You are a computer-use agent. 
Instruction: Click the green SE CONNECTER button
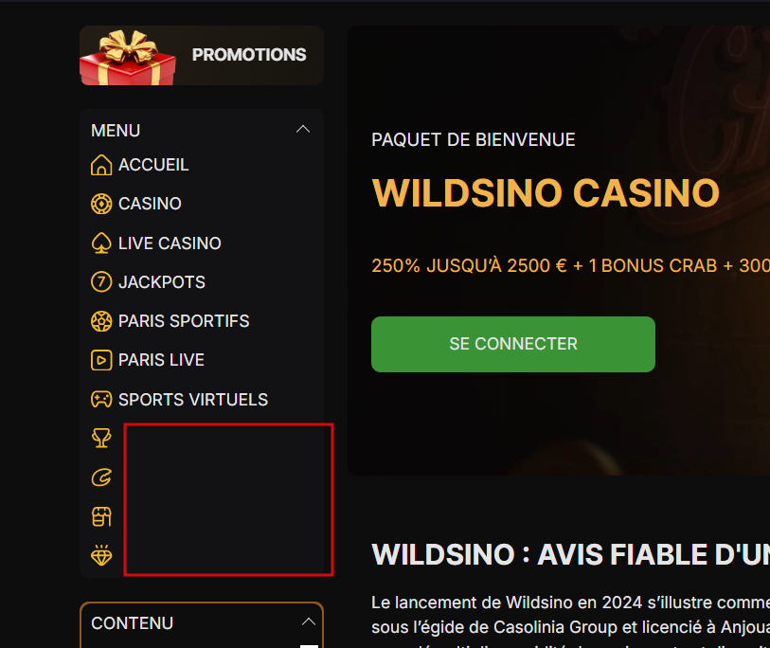513,344
